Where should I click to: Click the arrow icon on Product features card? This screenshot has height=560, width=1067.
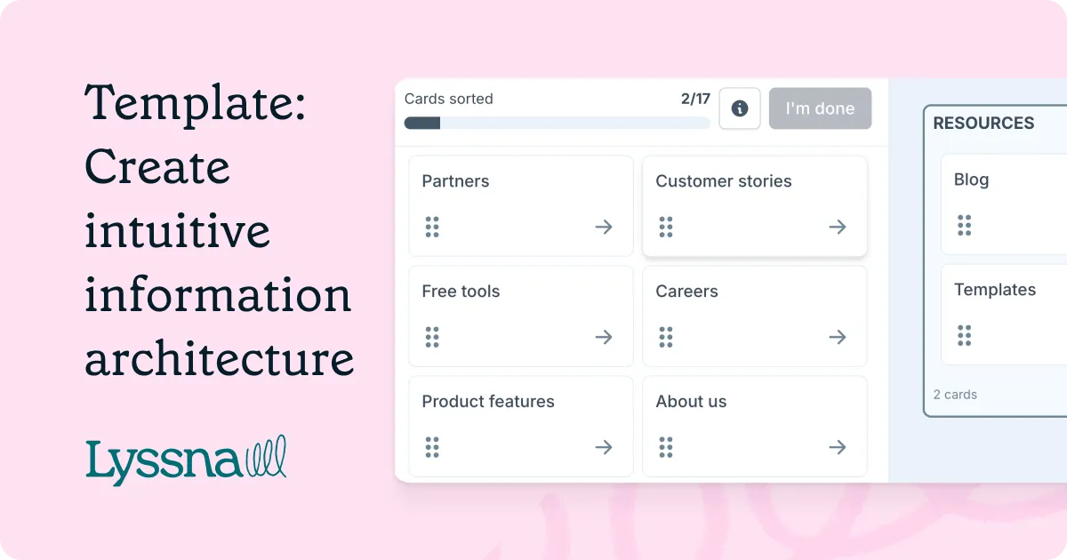(604, 447)
